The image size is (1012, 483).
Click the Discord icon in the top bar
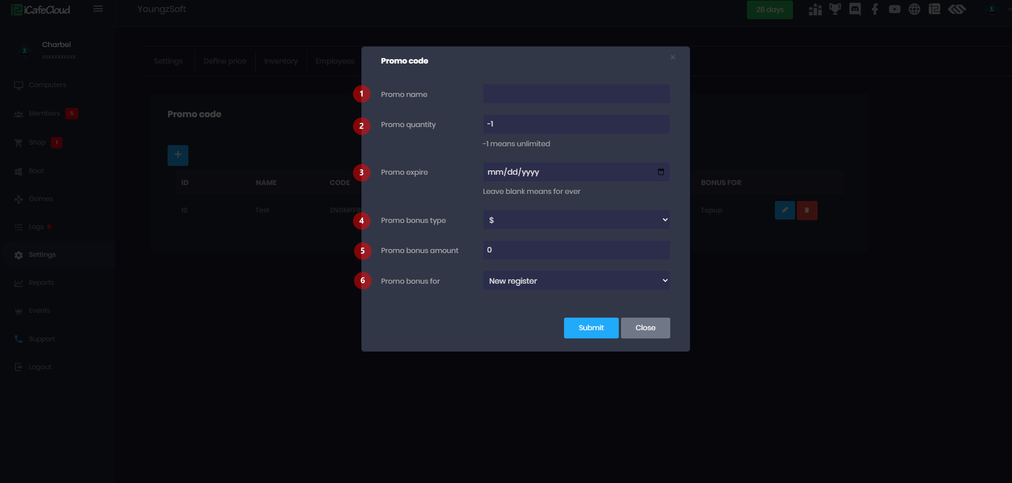click(x=855, y=9)
